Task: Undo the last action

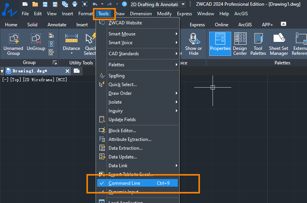Action: [x=95, y=4]
